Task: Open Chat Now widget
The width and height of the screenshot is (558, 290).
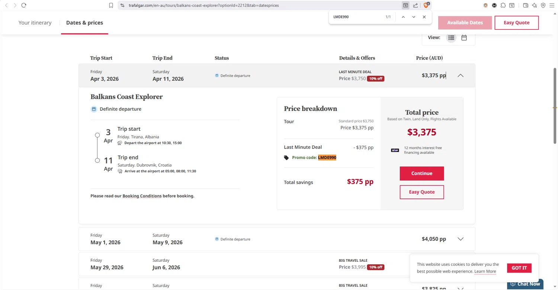Action: [x=525, y=284]
